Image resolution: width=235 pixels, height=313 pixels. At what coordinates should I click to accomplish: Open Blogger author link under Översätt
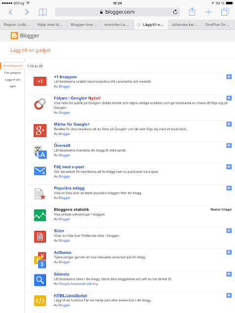64,155
